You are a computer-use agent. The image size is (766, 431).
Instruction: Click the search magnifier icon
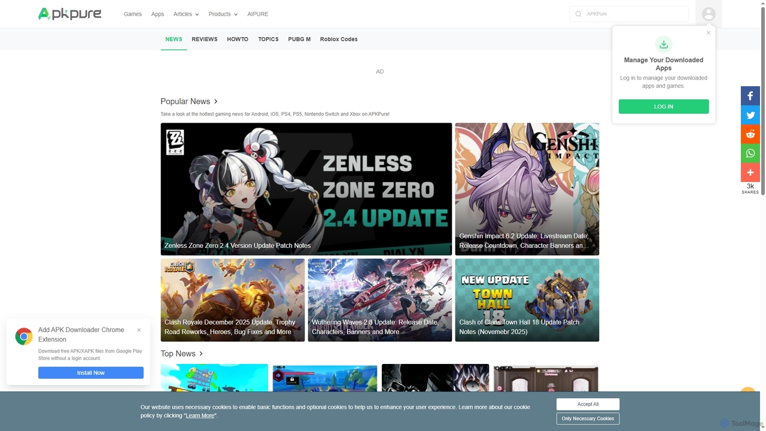coord(578,14)
